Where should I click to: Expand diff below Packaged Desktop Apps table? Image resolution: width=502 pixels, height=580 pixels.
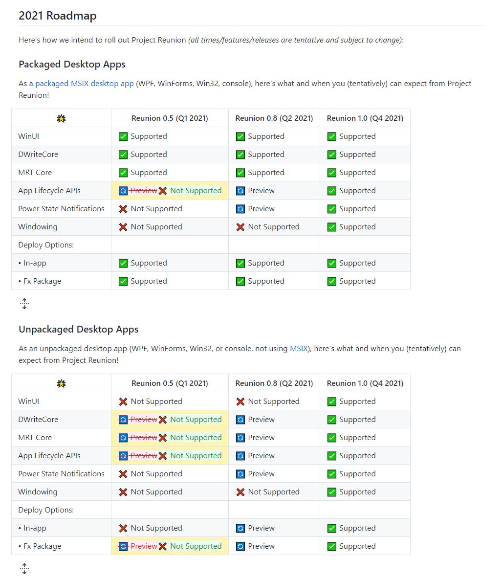point(24,304)
